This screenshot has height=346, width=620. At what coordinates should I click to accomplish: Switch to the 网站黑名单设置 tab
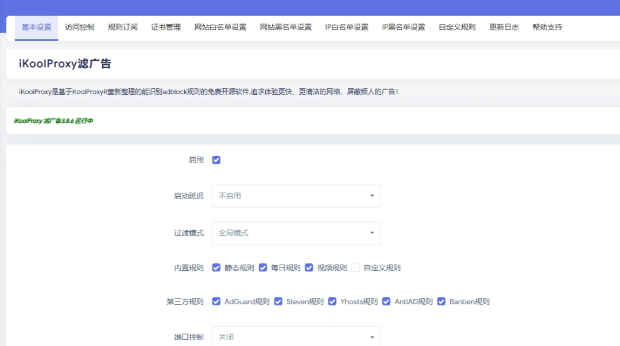pos(285,26)
